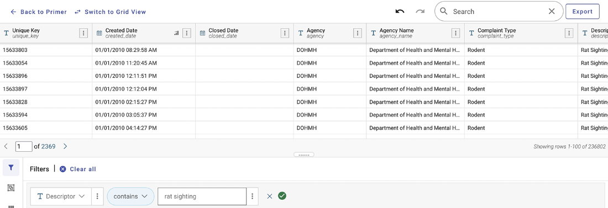Open the second sidebar panel icon below Filters
608x208 pixels.
coord(11,188)
